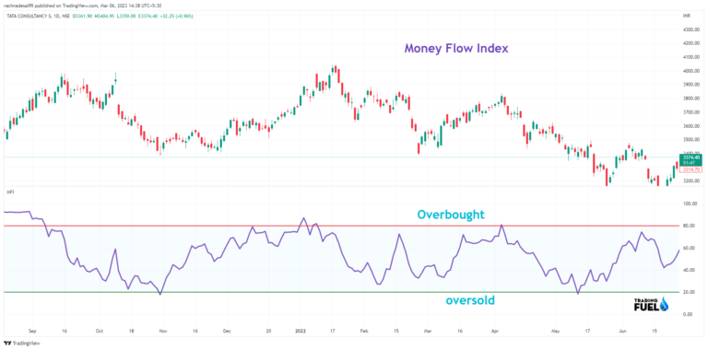Click the Money Flow Index heading
The image size is (708, 350).
(x=456, y=48)
